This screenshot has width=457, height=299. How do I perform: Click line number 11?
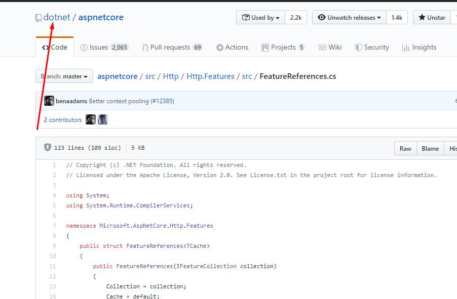53,266
